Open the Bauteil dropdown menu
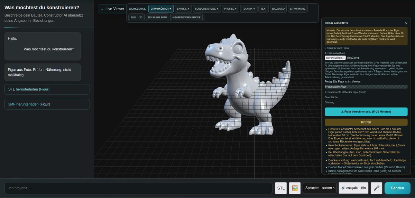Screen dimensions: 415x198 tap(183, 9)
